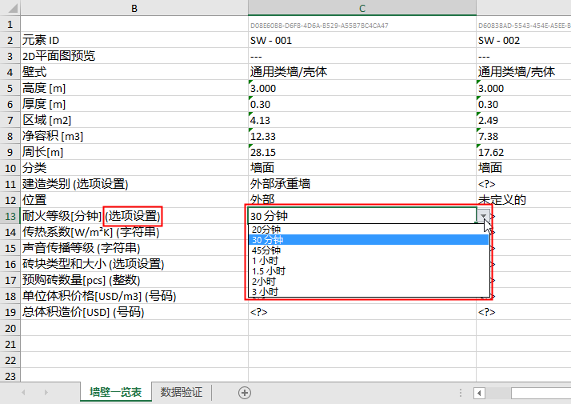Screen dimensions: 571x404
Task: Click the 预购砖数量[pcs] label cell
Action: [x=134, y=280]
